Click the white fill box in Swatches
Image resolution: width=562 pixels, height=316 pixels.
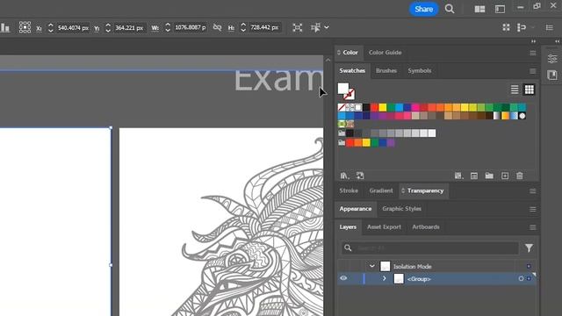[x=343, y=88]
